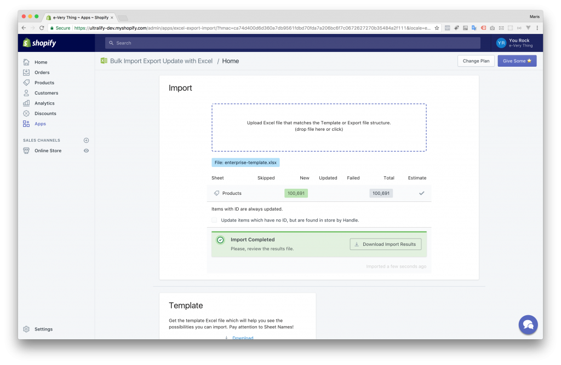Bookmark page with star icon in address bar
The width and height of the screenshot is (561, 365).
(437, 28)
